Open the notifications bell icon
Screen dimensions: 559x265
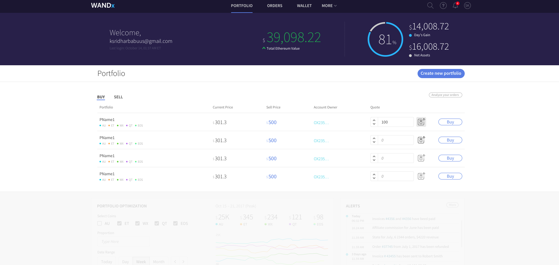click(x=455, y=6)
